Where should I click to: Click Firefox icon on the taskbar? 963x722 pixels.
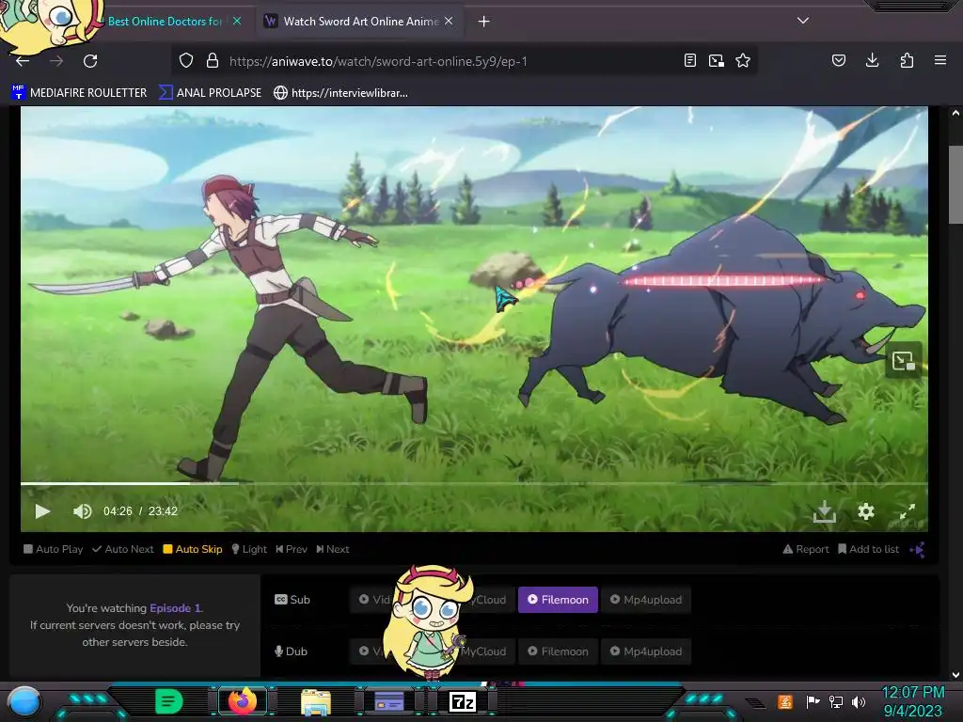[243, 701]
